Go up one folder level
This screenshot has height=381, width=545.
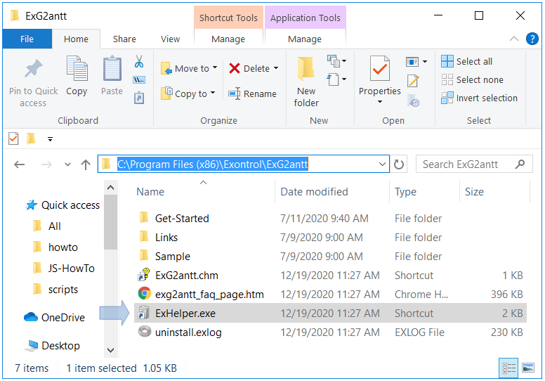(x=86, y=164)
